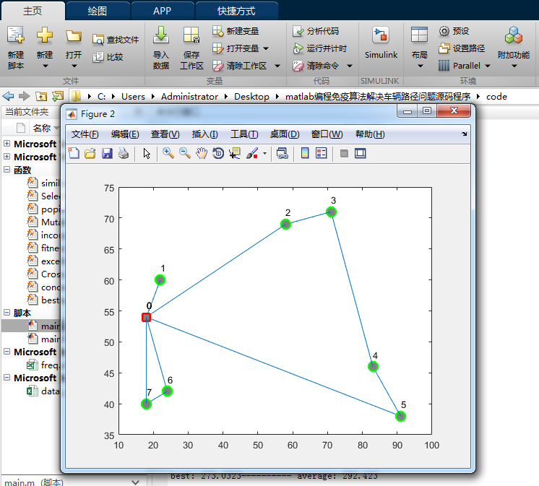
Task: Click the Import Data icon
Action: coord(161,35)
